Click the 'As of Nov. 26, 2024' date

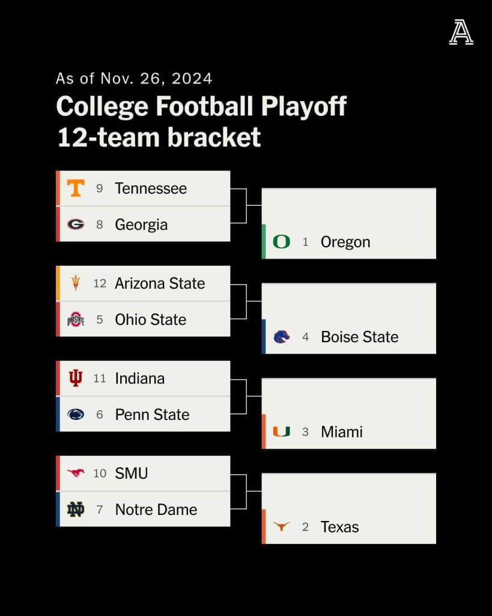pyautogui.click(x=134, y=79)
